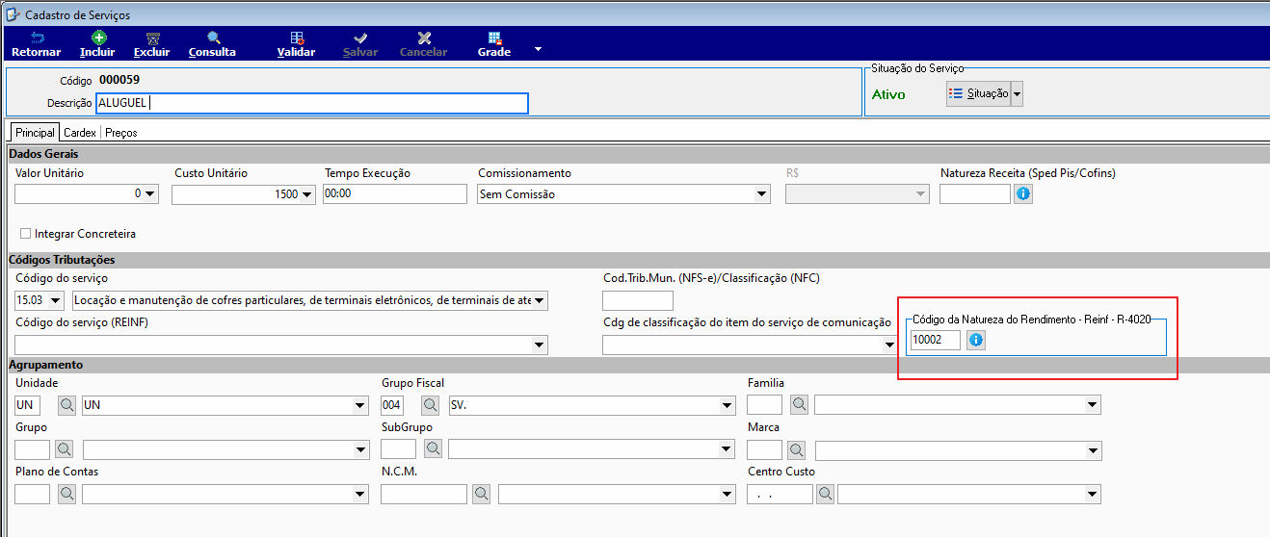
Task: Click the toolbar overflow arrow after Grade
Action: pos(539,48)
